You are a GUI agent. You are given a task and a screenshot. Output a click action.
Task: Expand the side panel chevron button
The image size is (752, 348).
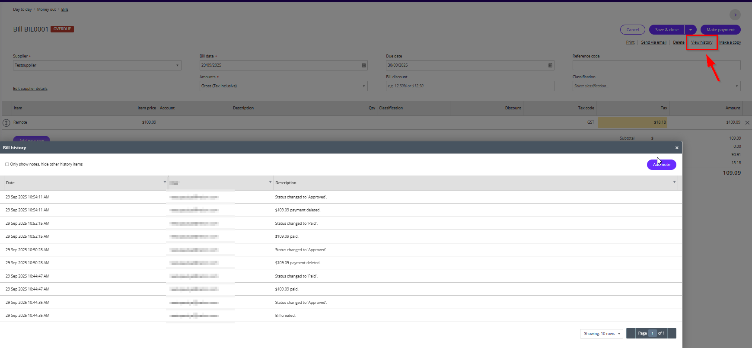[x=735, y=15]
